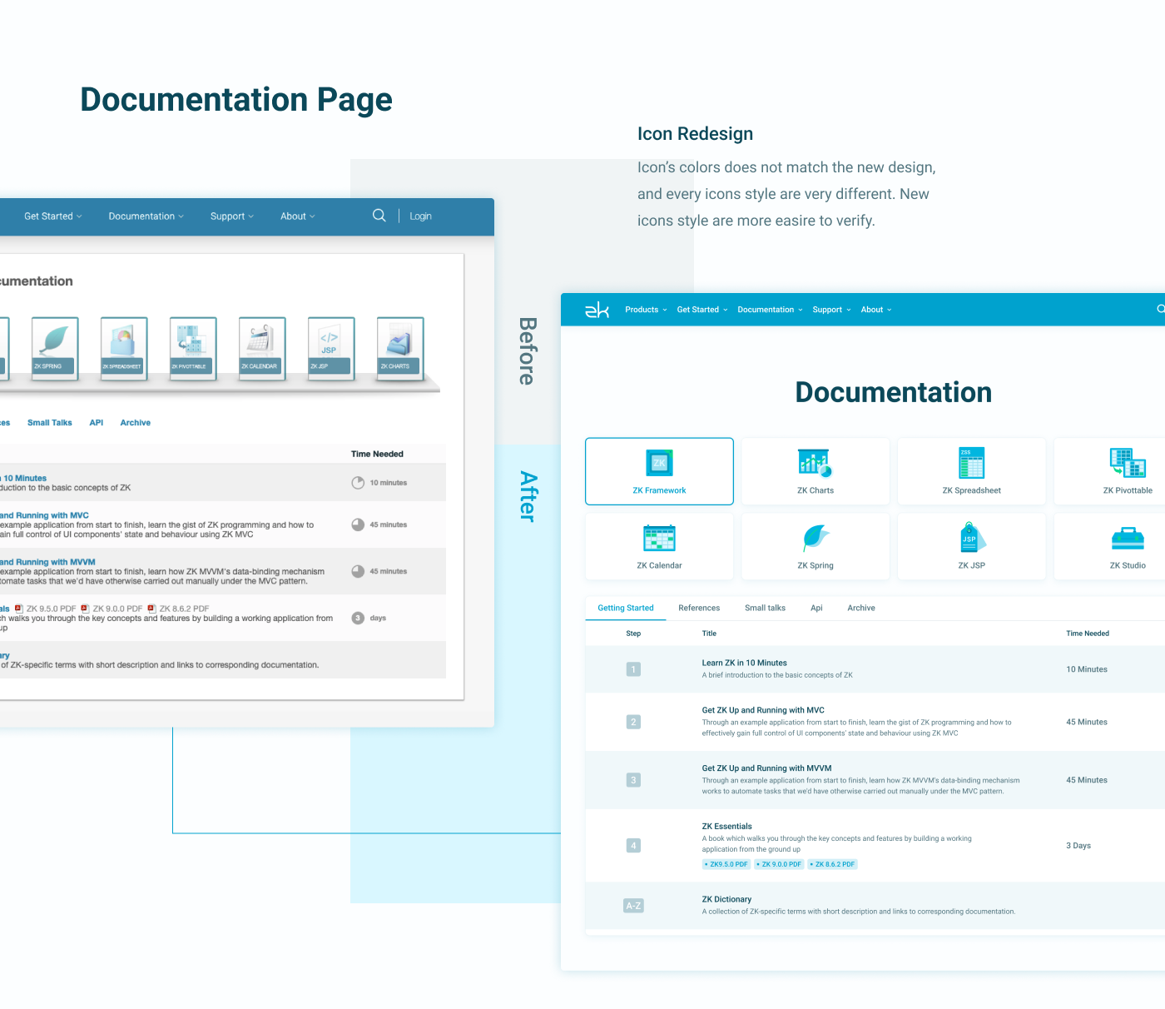Screen dimensions: 1165x1009
Task: Select the ZK Spreadsheet icon tile
Action: point(971,471)
